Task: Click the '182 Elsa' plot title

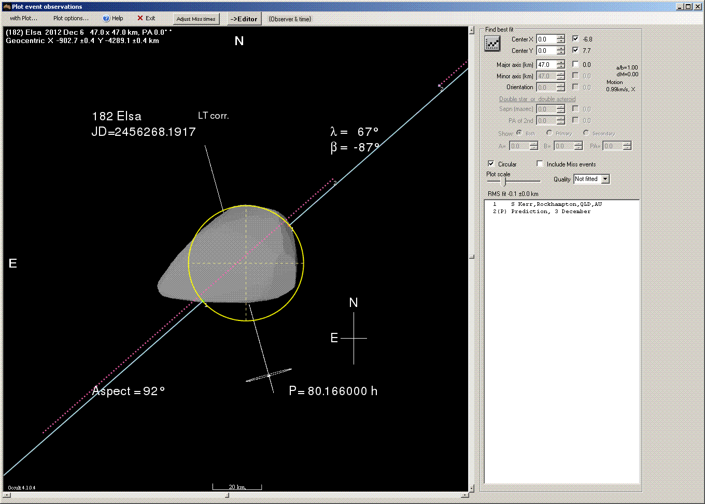Action: pyautogui.click(x=117, y=116)
